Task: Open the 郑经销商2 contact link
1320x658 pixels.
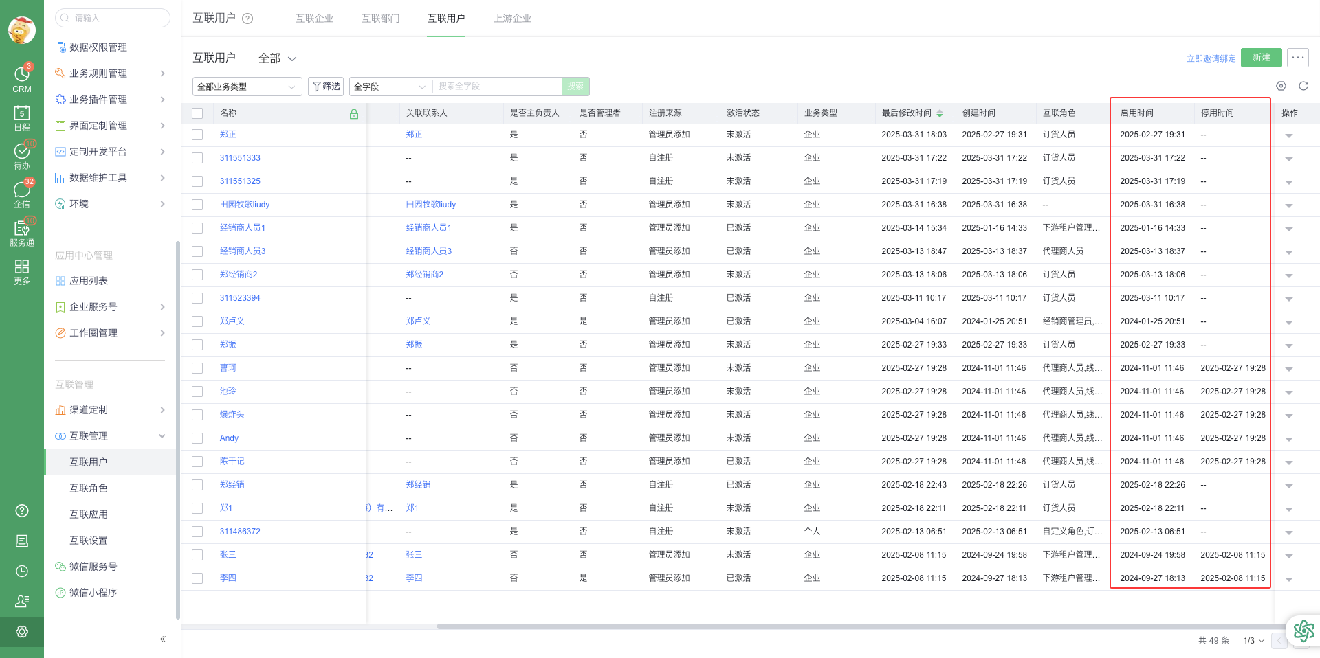Action: [x=425, y=275]
